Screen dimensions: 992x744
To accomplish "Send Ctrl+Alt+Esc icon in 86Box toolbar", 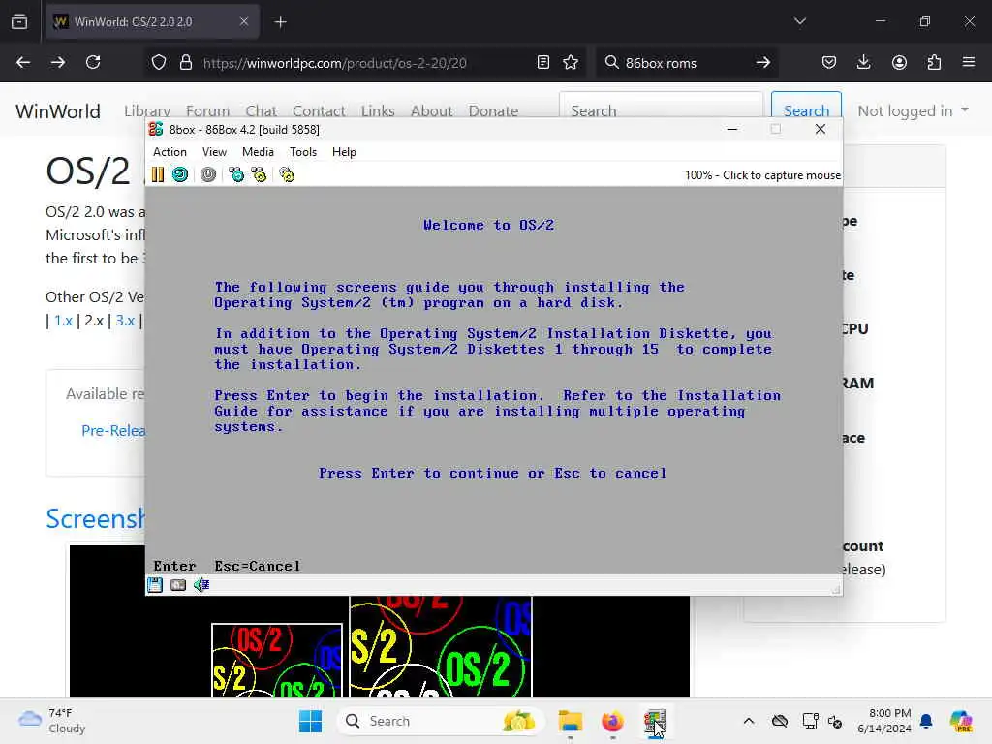I will (x=259, y=174).
